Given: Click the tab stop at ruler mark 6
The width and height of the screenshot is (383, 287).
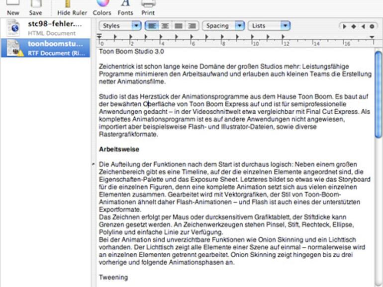Looking at the screenshot, I should [x=191, y=37].
